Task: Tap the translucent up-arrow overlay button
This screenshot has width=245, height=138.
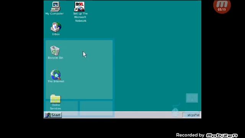Action: (192, 98)
